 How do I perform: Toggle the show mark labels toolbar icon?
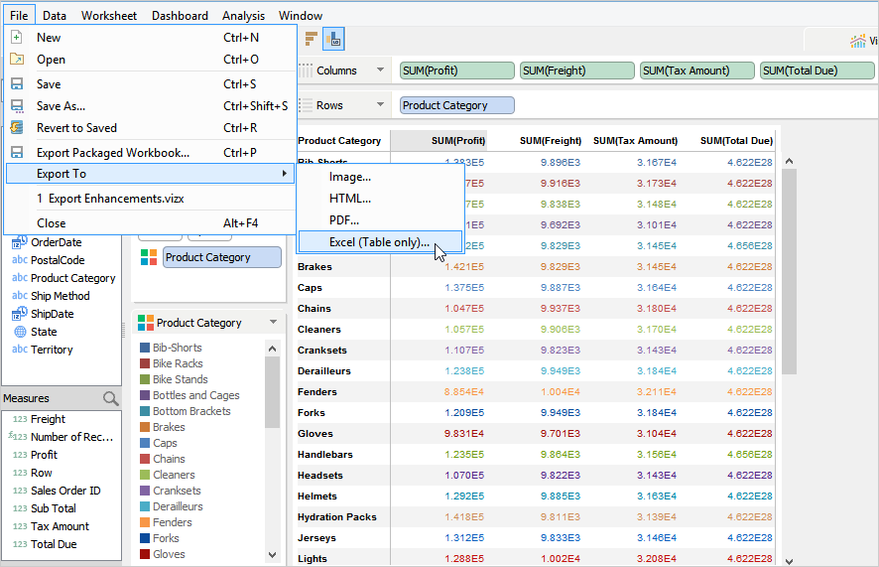(333, 40)
